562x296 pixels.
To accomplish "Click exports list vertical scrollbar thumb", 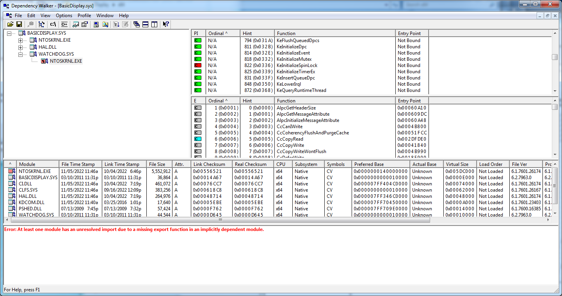I will (x=555, y=107).
